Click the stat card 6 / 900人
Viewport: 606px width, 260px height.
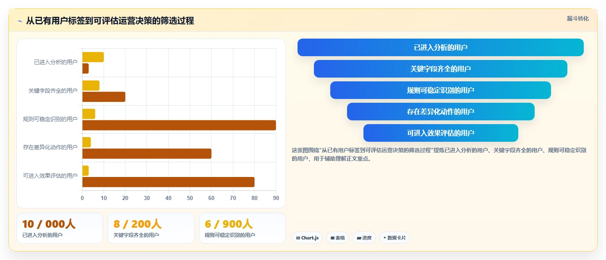[242, 228]
